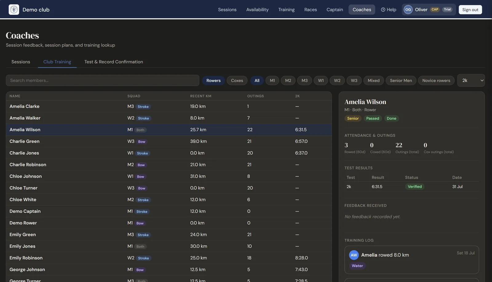
Task: Click the Help question mark icon
Action: 383,10
